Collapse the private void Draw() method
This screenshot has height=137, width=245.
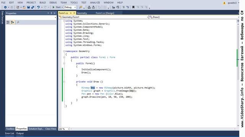(x=64, y=81)
